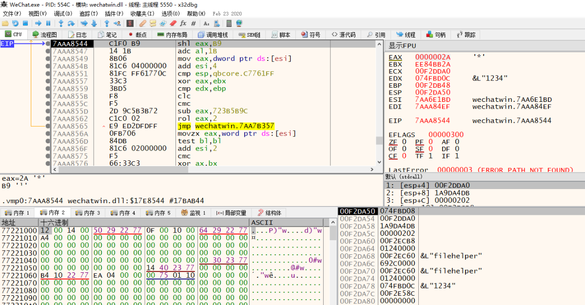Step into the next instruction

point(61,23)
